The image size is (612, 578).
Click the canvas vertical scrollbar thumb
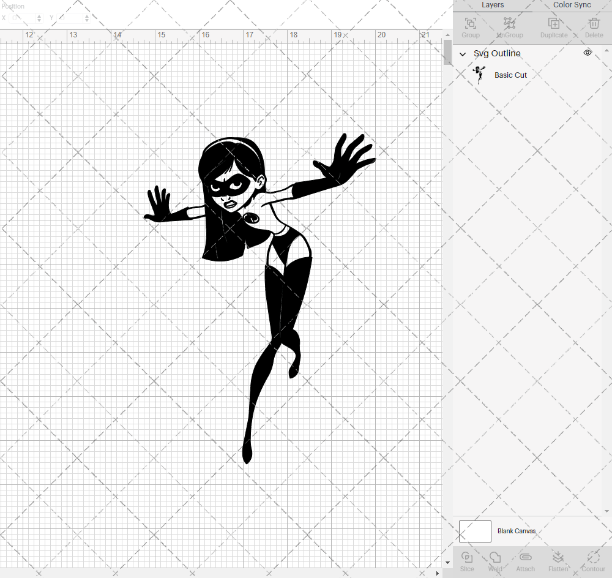click(x=448, y=53)
